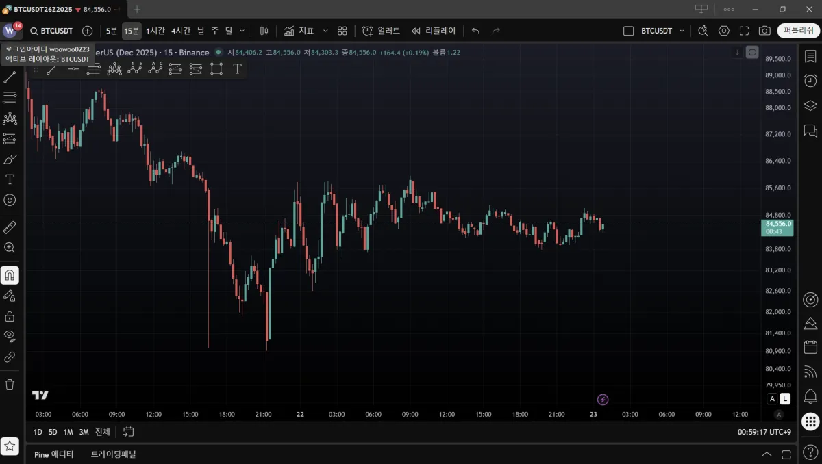The height and width of the screenshot is (464, 822).
Task: Open the candlestick chart type selector
Action: pyautogui.click(x=264, y=31)
